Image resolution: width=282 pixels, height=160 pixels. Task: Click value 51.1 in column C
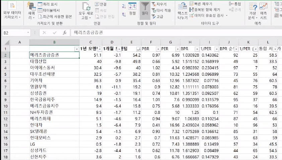pos(91,55)
